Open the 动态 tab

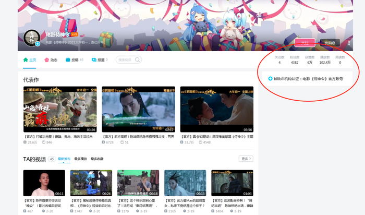(x=51, y=60)
